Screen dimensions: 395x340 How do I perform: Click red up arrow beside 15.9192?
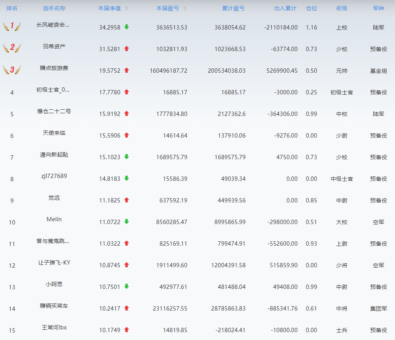[x=126, y=114]
